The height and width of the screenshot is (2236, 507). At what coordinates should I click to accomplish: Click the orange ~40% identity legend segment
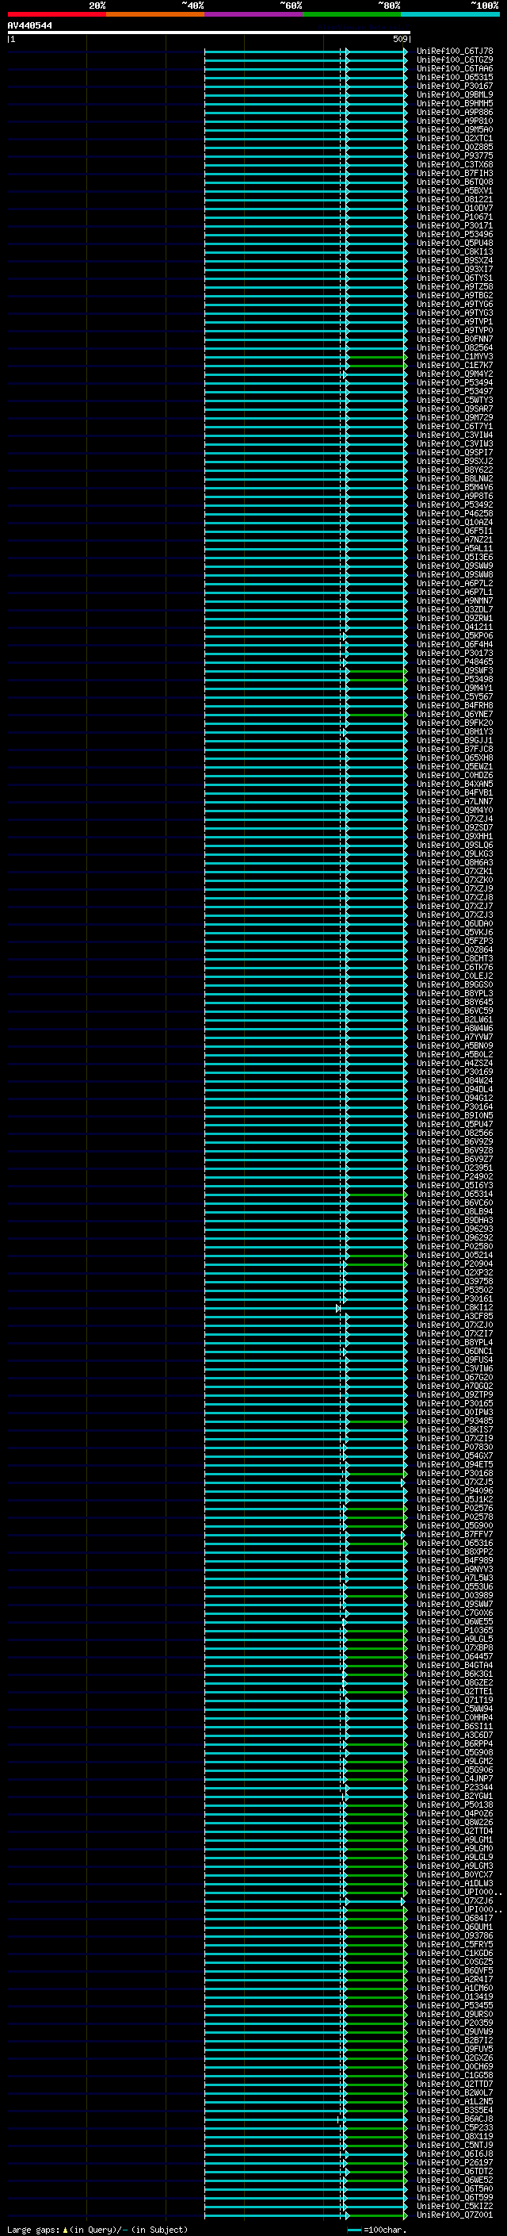coord(155,14)
